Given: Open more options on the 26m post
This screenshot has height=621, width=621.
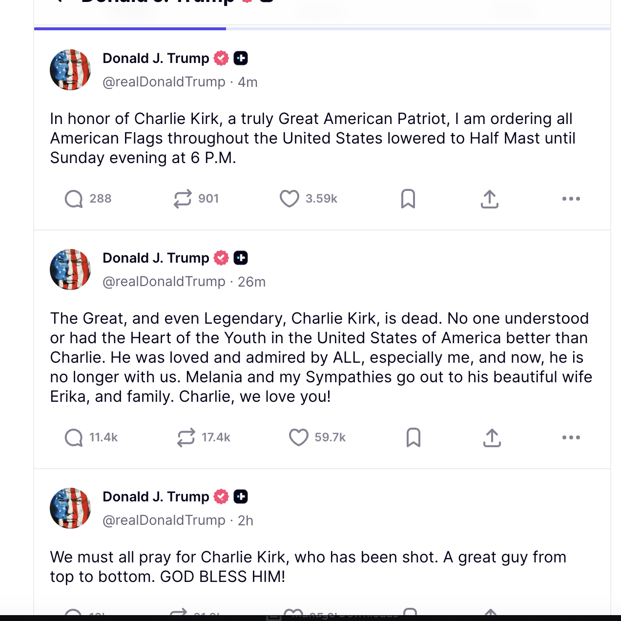Looking at the screenshot, I should (x=571, y=437).
